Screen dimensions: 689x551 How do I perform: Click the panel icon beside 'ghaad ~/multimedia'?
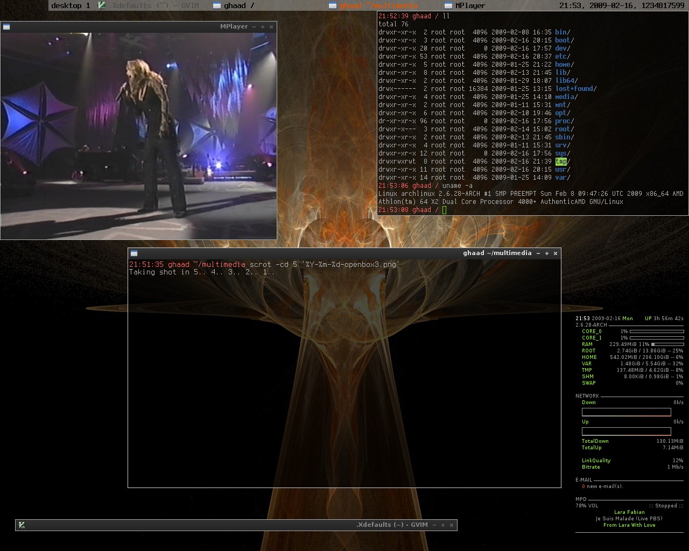(332, 5)
